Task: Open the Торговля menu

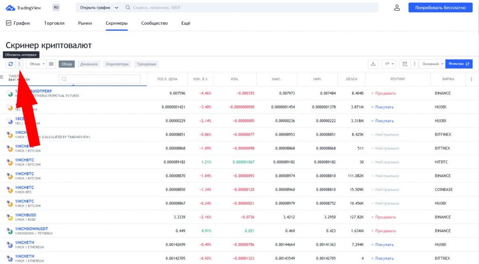Action: pos(54,23)
